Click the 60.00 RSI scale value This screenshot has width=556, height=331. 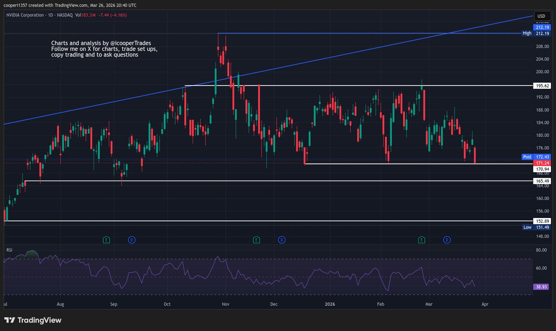click(541, 268)
